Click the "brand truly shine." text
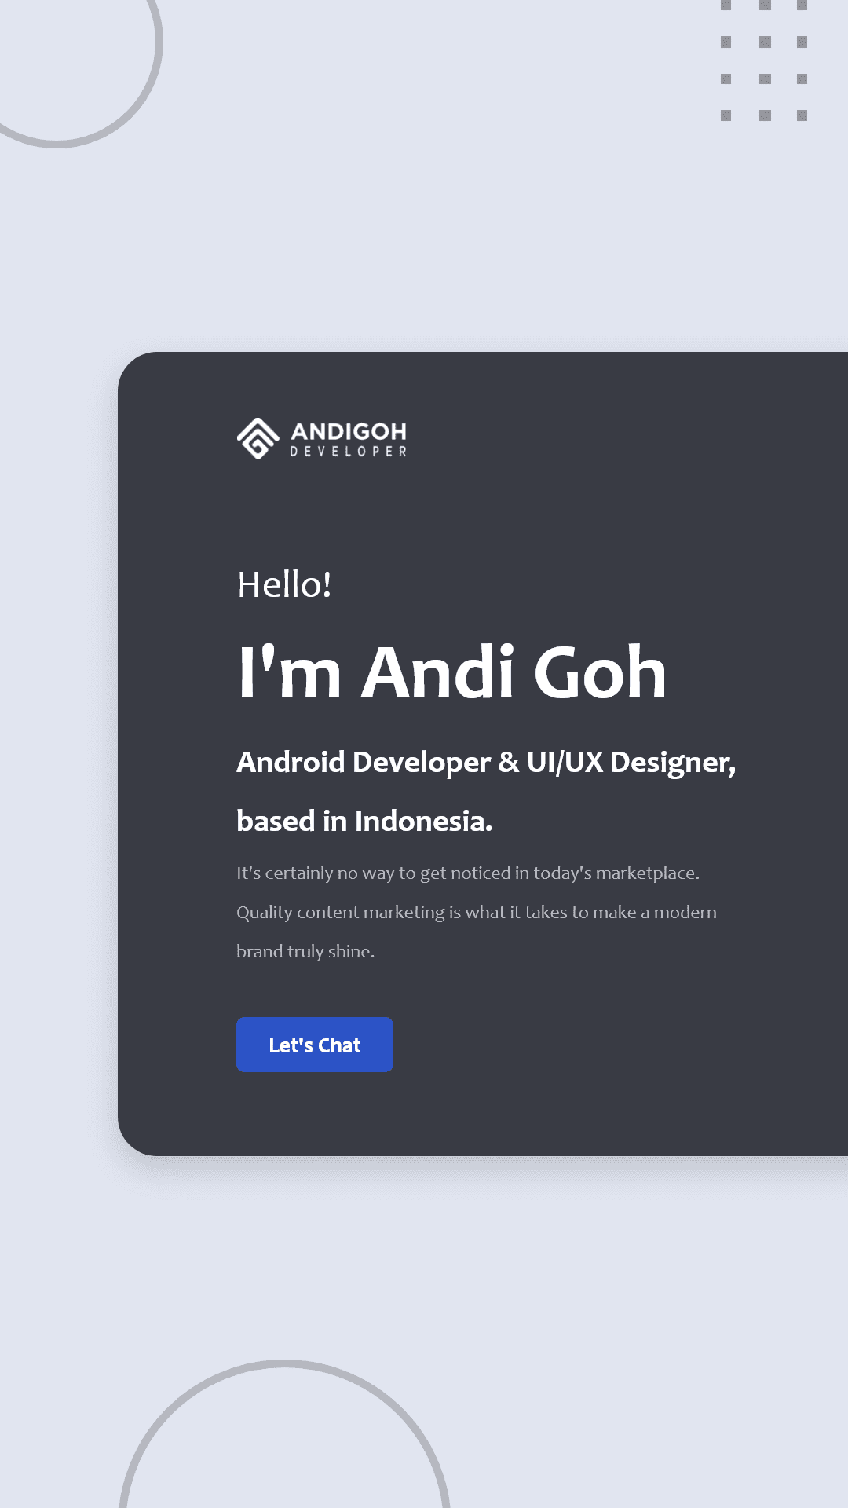Image resolution: width=848 pixels, height=1508 pixels. (x=305, y=952)
